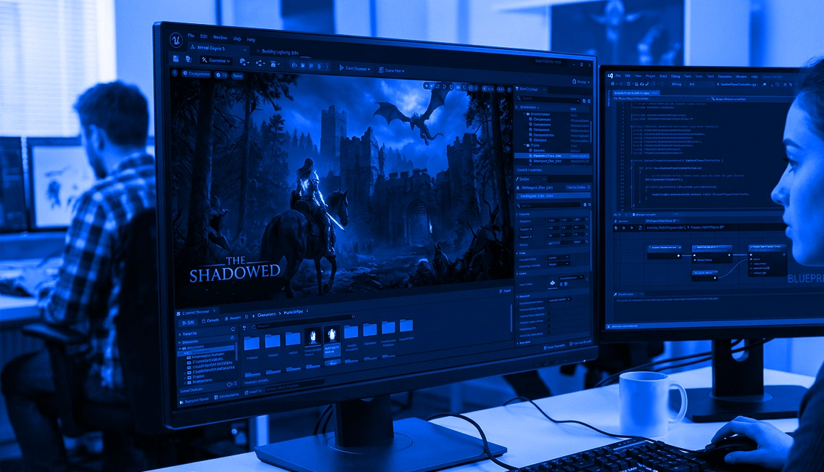Open the Settings dropdown at the editor's top right

[x=580, y=82]
